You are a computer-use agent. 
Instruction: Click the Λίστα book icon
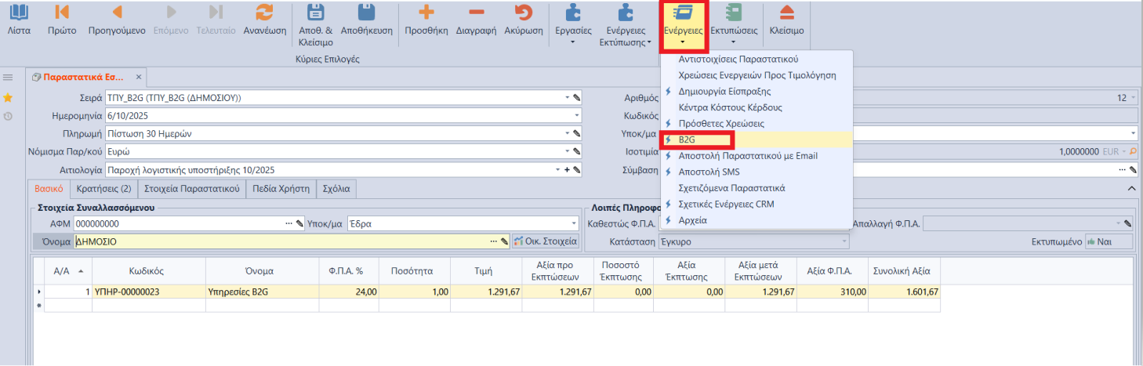click(19, 14)
